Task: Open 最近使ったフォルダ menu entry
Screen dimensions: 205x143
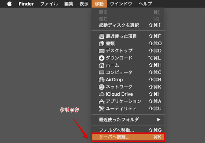Action: pyautogui.click(x=128, y=120)
